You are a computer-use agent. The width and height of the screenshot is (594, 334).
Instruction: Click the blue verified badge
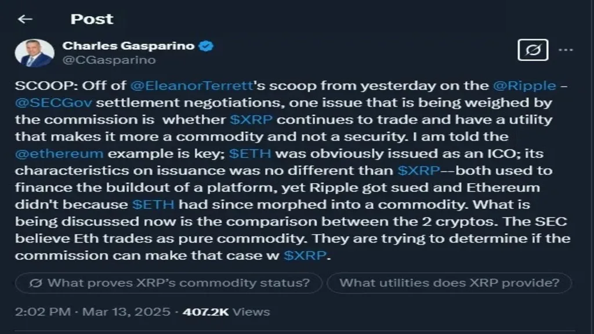[207, 46]
